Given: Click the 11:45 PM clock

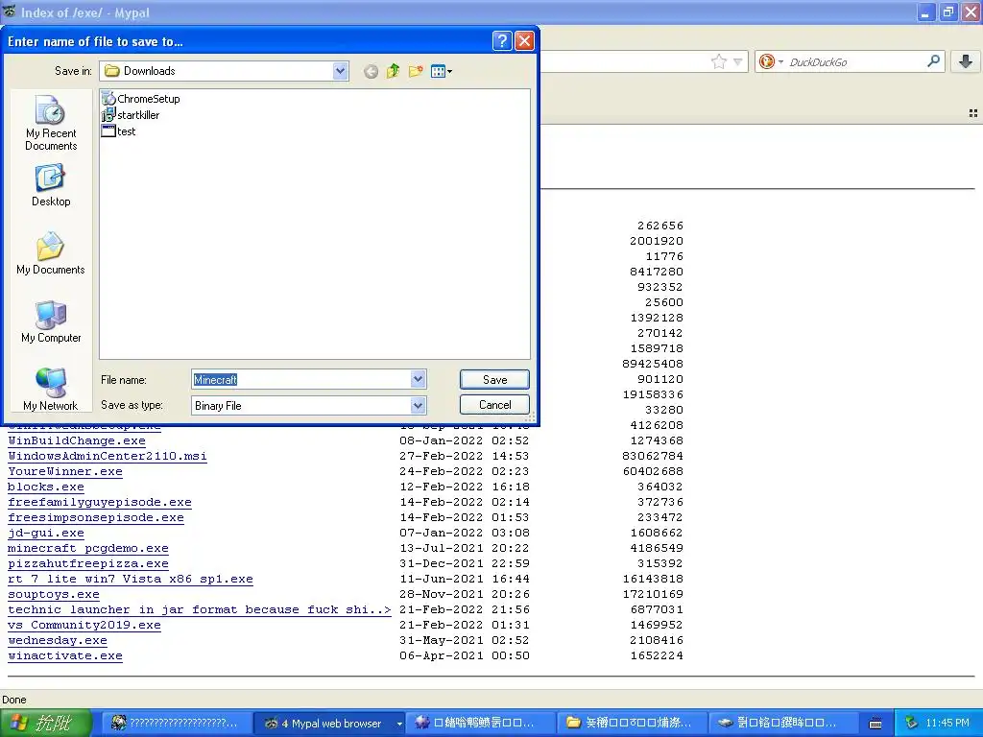Looking at the screenshot, I should point(947,724).
